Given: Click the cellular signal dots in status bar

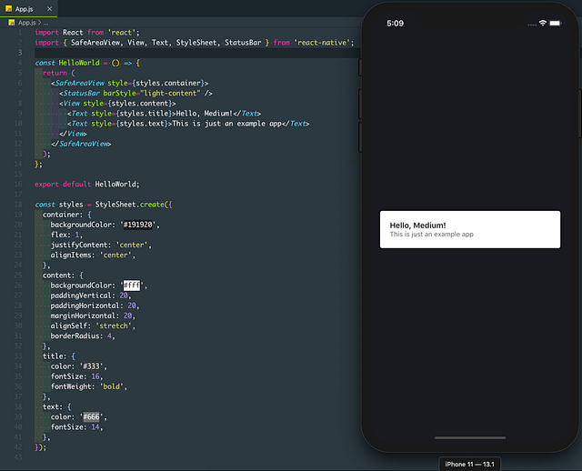Looking at the screenshot, I should [x=532, y=25].
